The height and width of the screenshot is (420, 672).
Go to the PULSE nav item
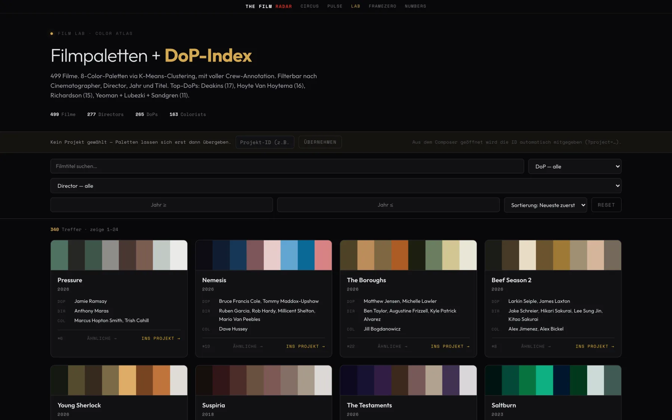point(335,6)
